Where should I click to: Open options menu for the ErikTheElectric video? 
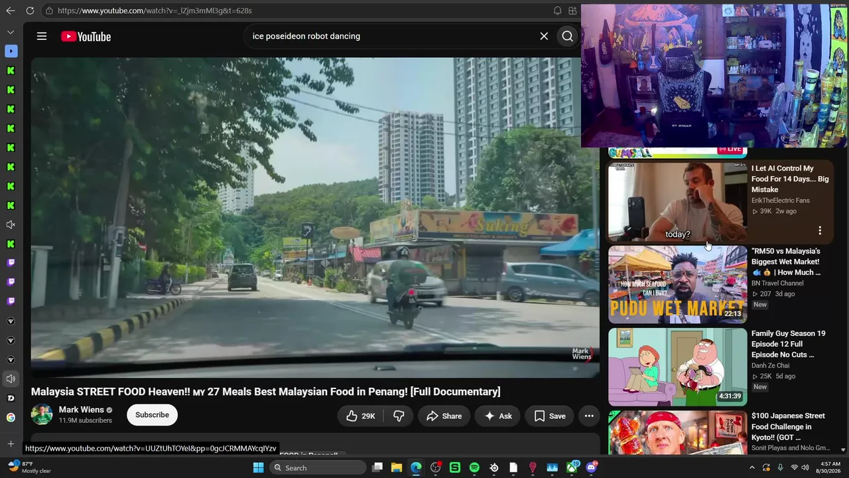[820, 230]
